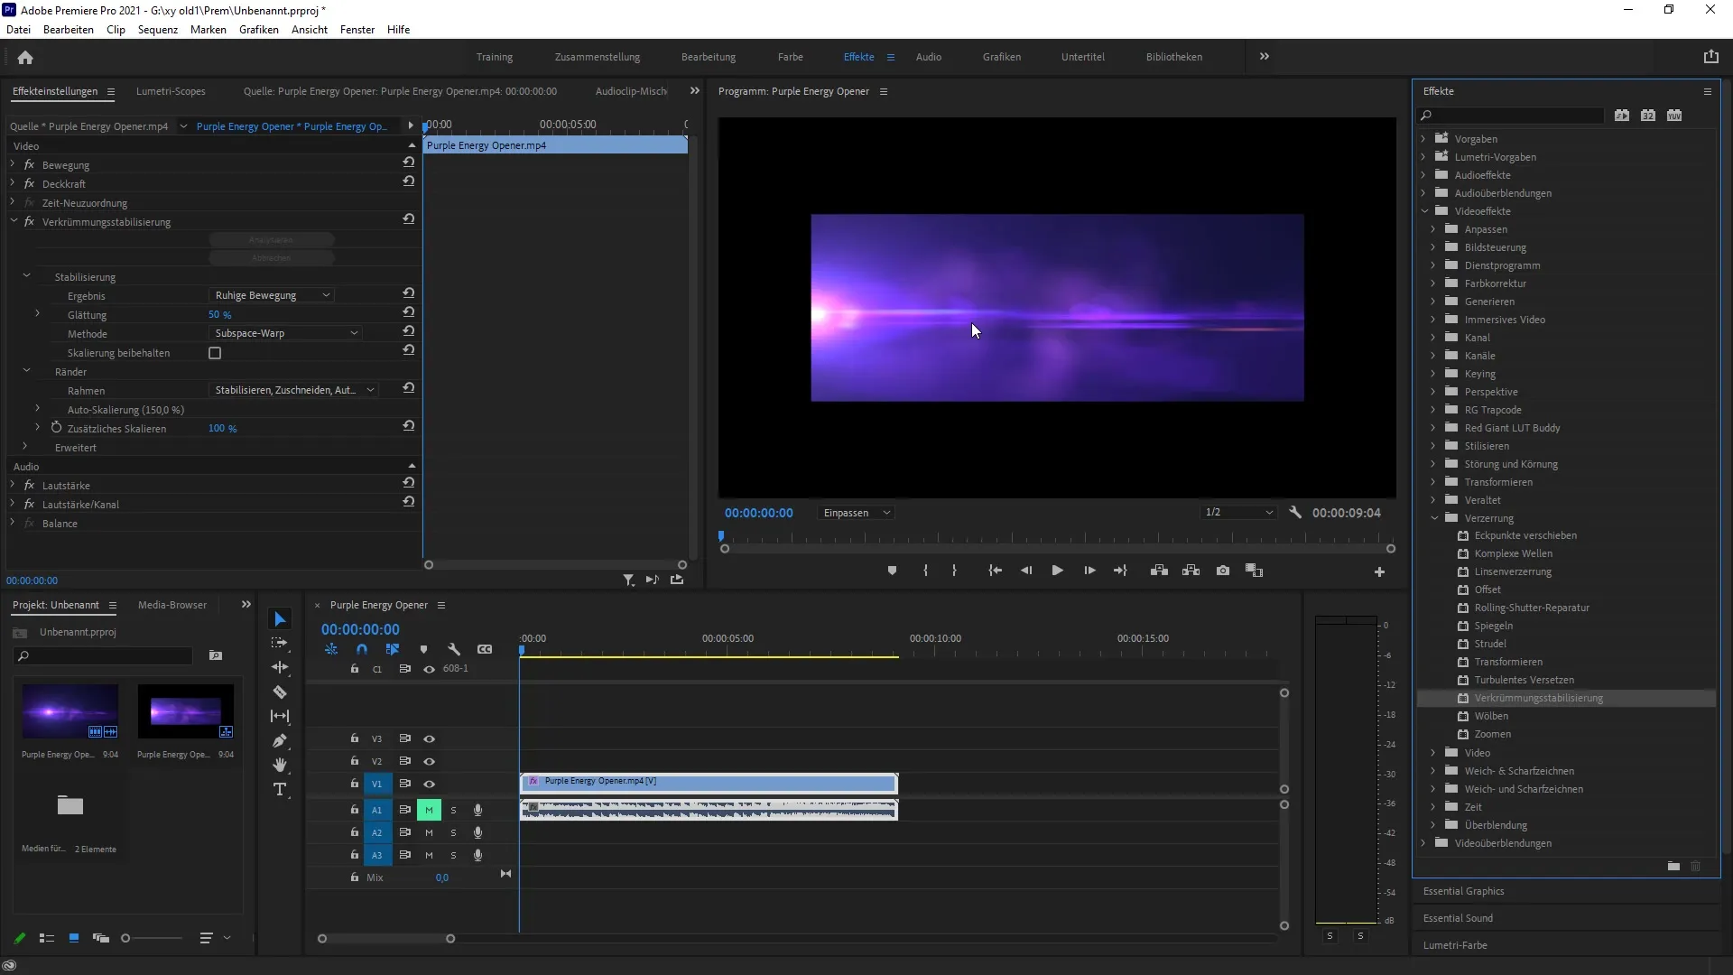The width and height of the screenshot is (1733, 975).
Task: Open the Rahmen dropdown
Action: (293, 390)
